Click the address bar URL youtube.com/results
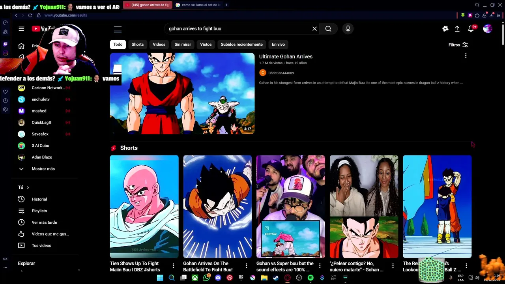 click(x=65, y=15)
